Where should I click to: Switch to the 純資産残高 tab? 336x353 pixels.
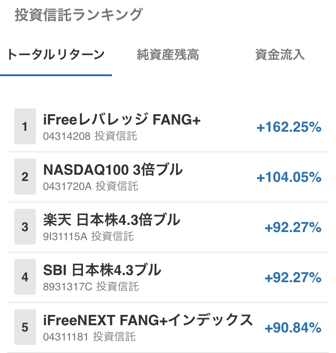[x=168, y=55]
